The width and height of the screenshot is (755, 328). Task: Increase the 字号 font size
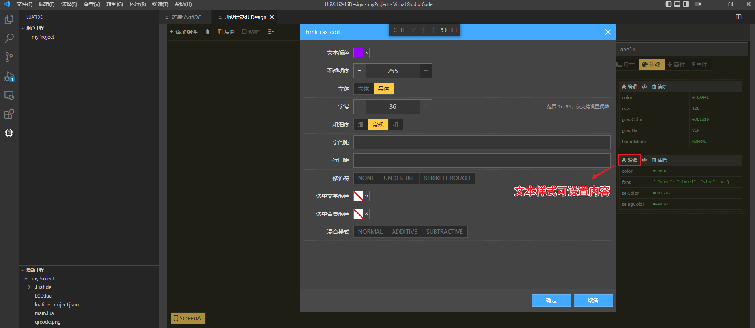click(426, 106)
